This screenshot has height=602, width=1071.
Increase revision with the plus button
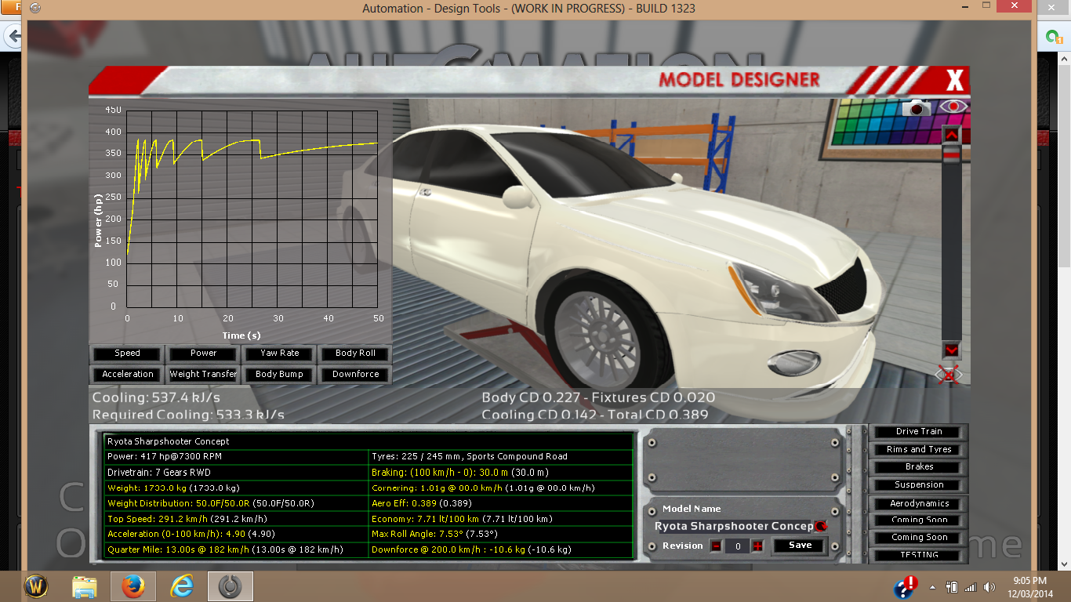757,546
